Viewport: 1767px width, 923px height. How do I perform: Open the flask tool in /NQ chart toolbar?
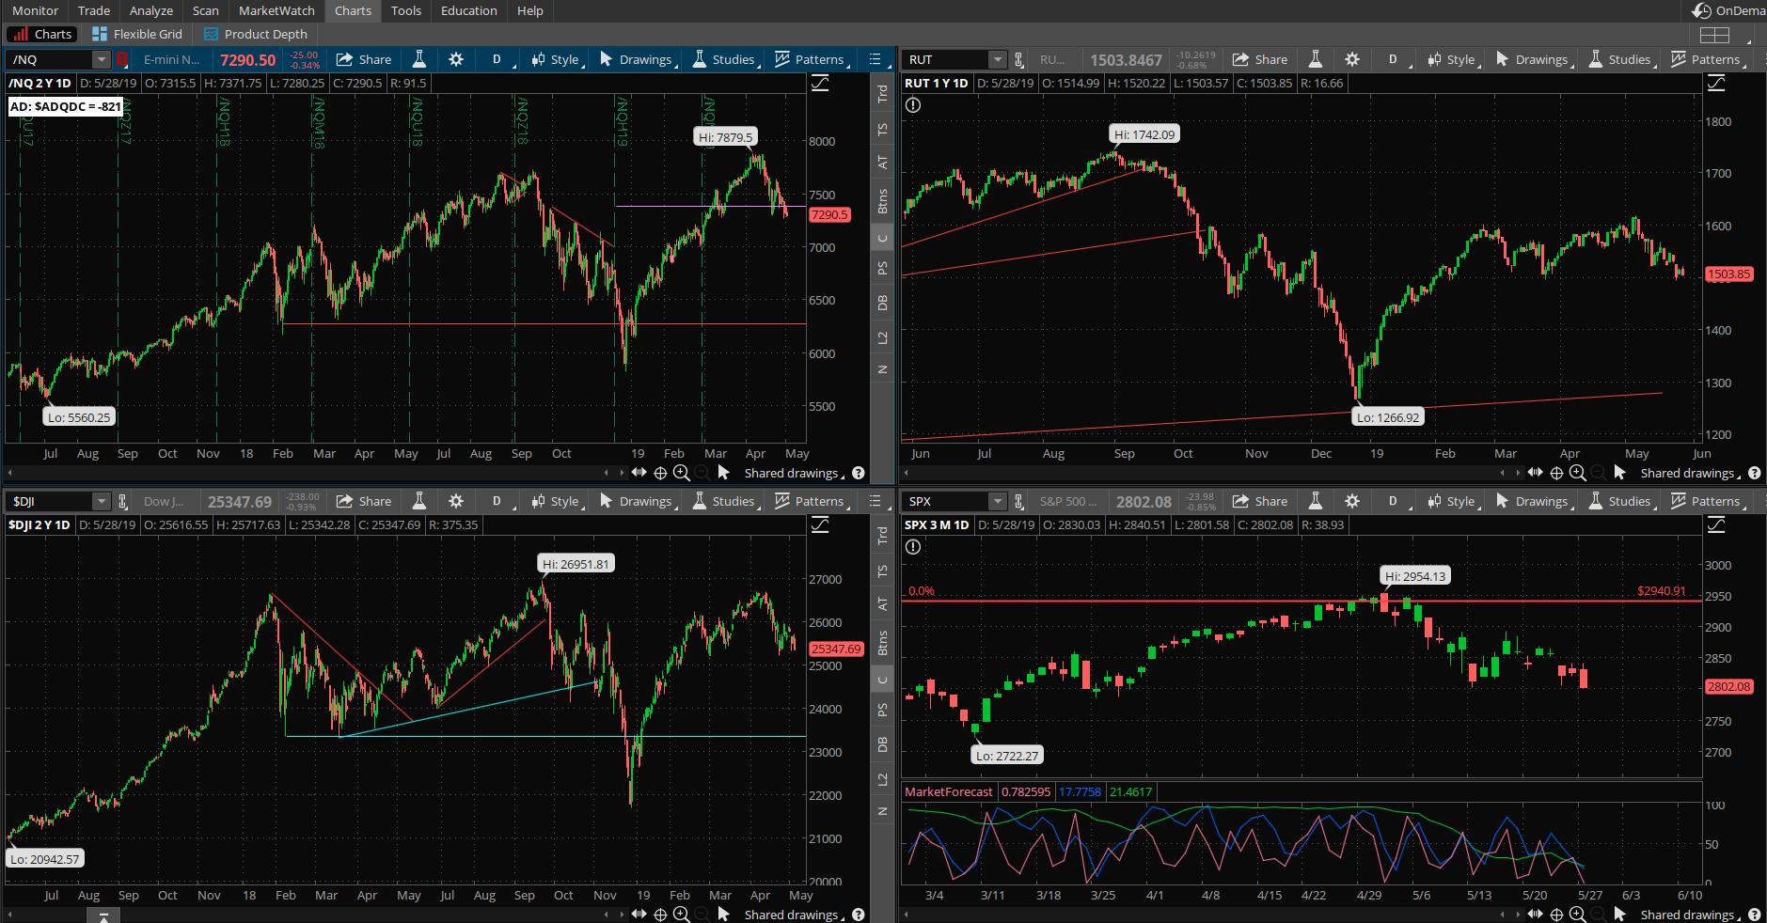(419, 59)
